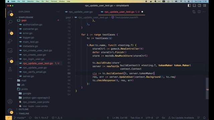Open the Explorer view in activity bar
This screenshot has width=214, height=120.
click(10, 13)
